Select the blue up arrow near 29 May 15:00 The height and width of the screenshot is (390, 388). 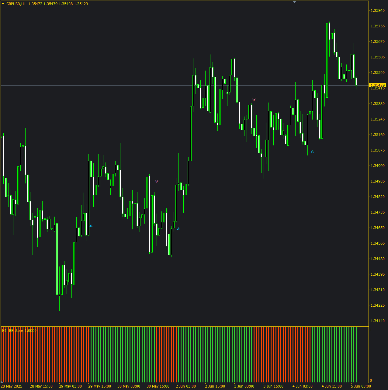(91, 226)
